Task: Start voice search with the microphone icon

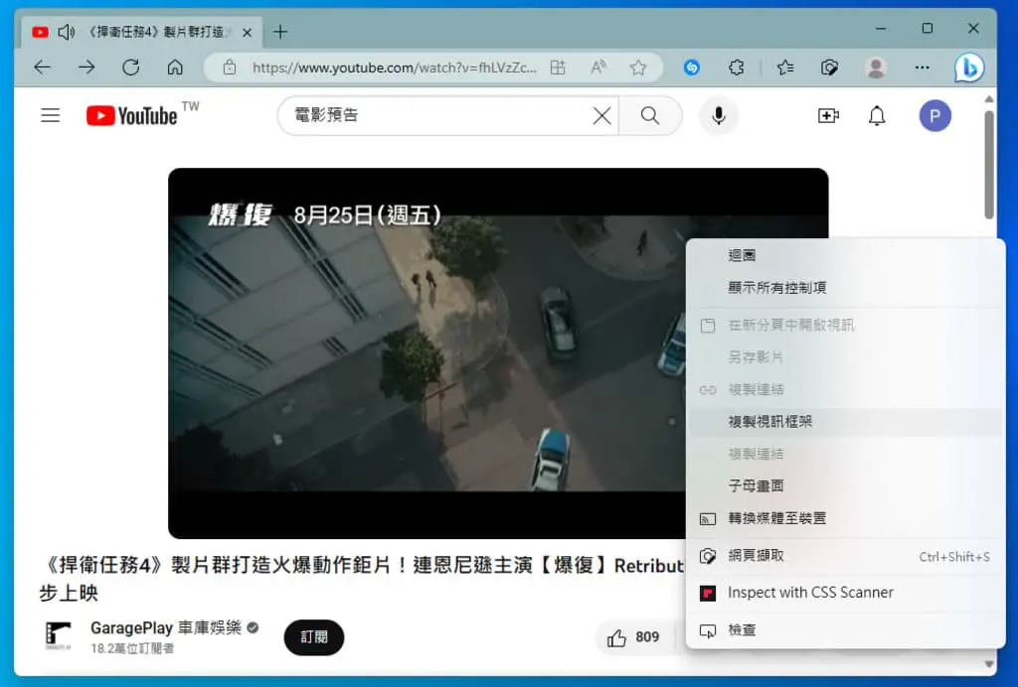Action: coord(718,116)
